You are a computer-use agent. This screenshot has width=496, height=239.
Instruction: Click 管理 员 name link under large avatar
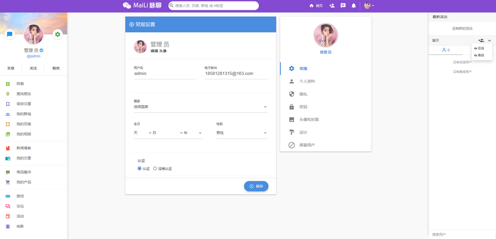click(x=326, y=52)
